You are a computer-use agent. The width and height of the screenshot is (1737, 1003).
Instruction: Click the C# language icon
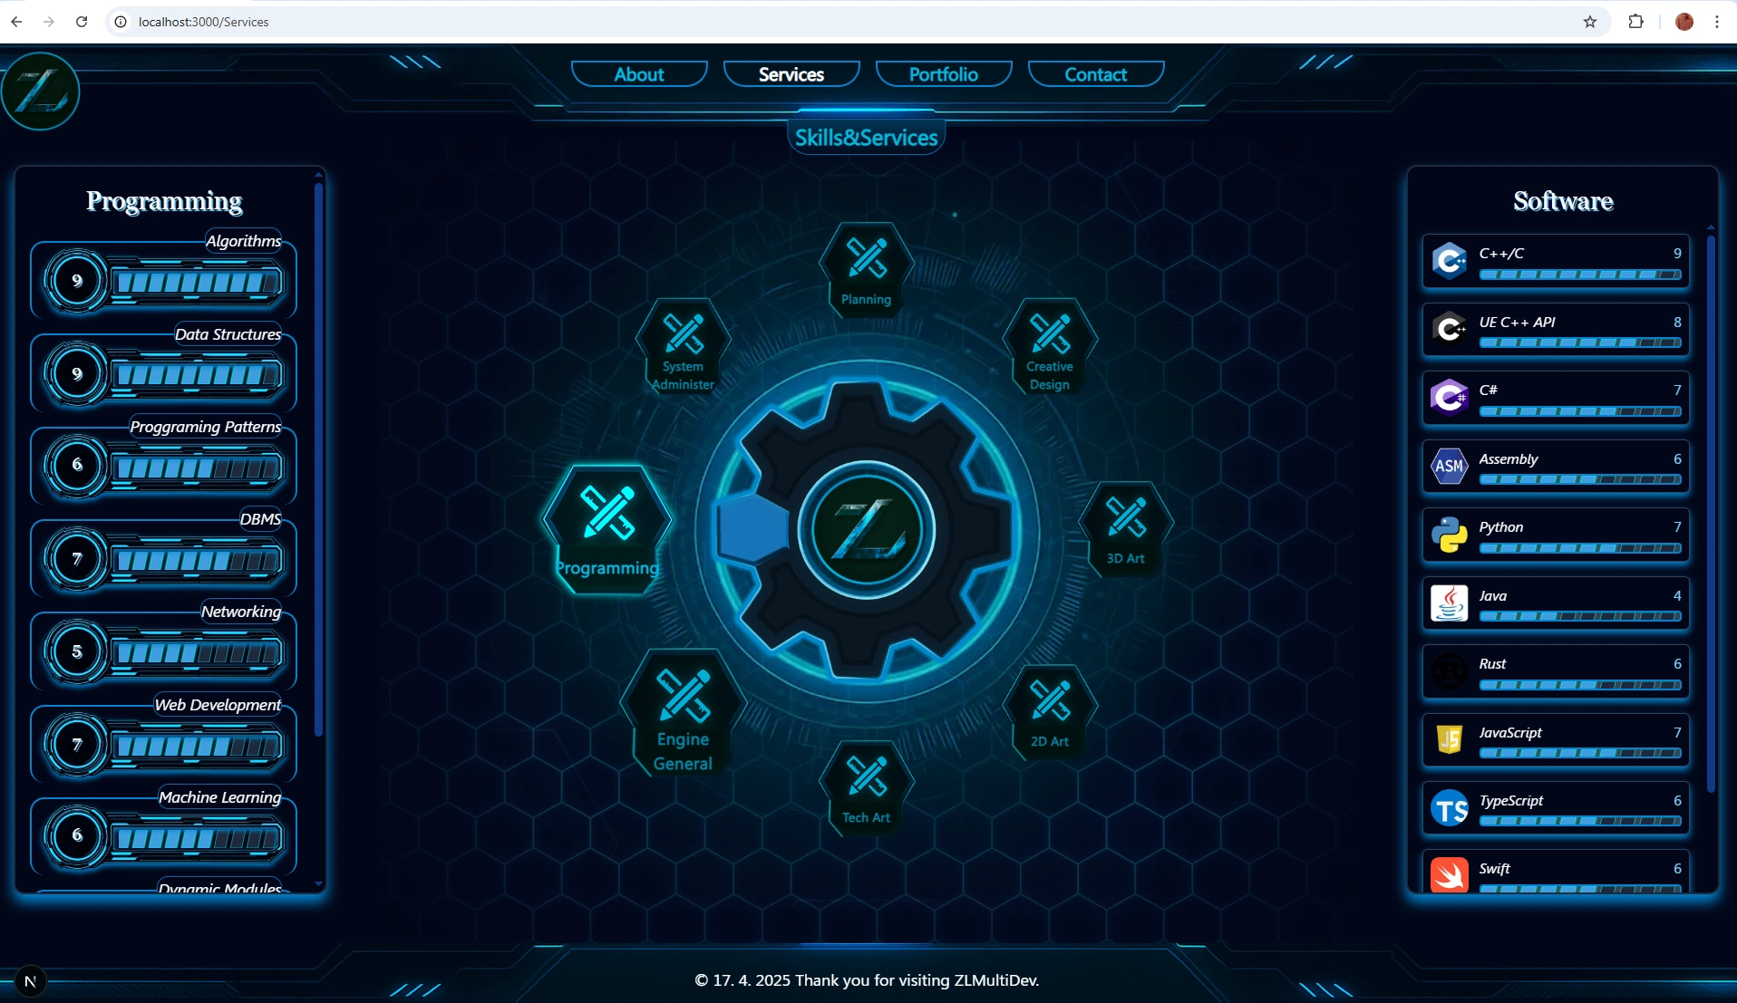(1450, 398)
